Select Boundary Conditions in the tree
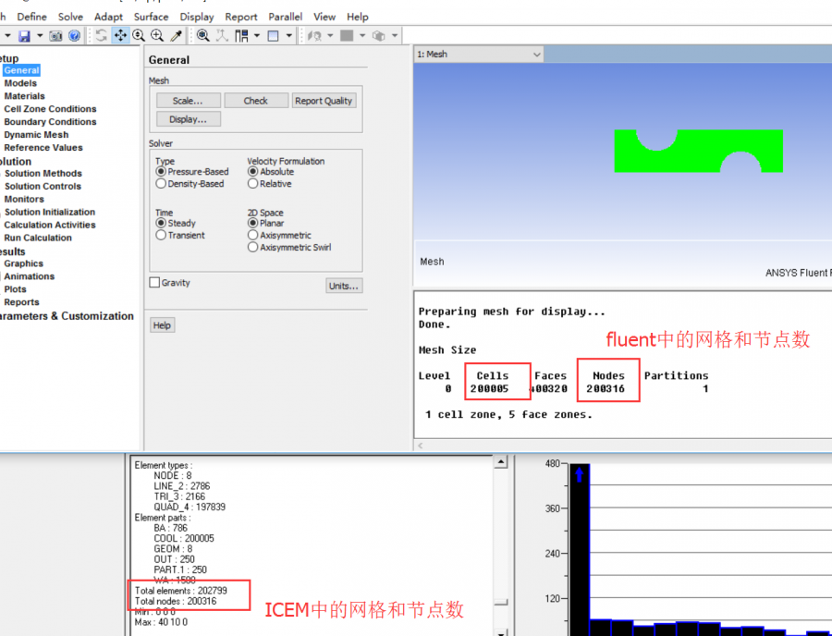 pyautogui.click(x=50, y=122)
